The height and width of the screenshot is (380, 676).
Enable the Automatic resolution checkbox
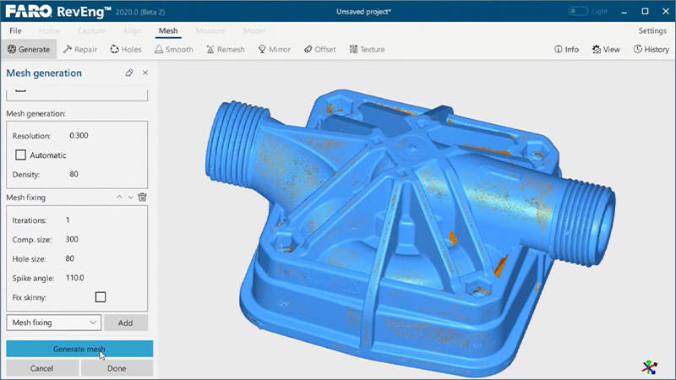(21, 155)
